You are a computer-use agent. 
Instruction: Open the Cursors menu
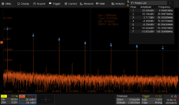71,4
